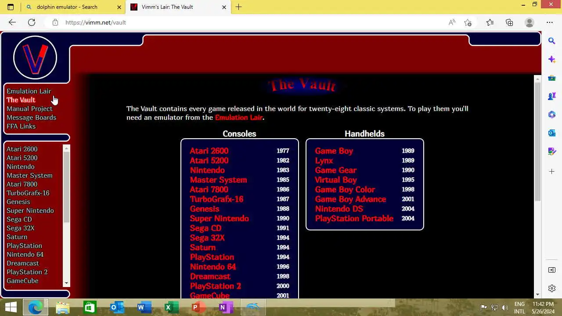This screenshot has height=316, width=562.
Task: Open Outlook icon in Edge sidebar
Action: [x=552, y=133]
